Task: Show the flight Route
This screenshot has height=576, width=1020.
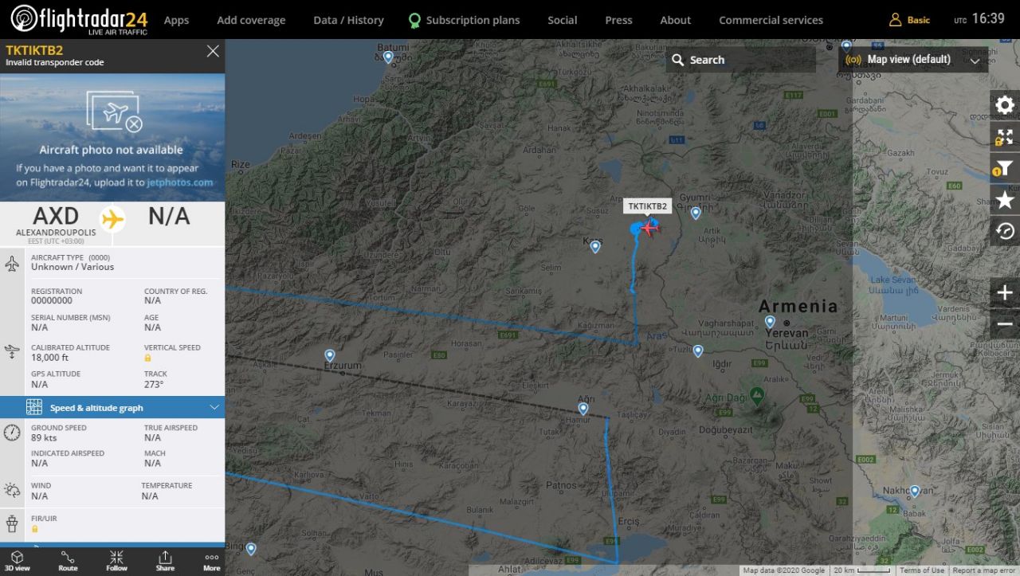Action: pos(68,561)
